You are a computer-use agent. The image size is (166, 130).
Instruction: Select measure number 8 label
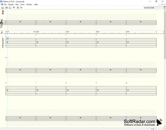click(66, 83)
